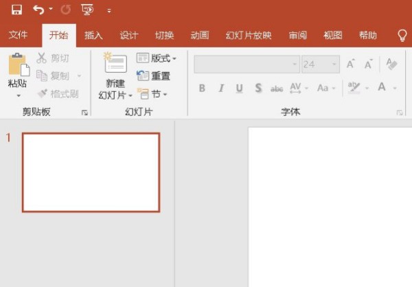
Task: Open the font name dropdown arrow
Action: click(x=295, y=64)
